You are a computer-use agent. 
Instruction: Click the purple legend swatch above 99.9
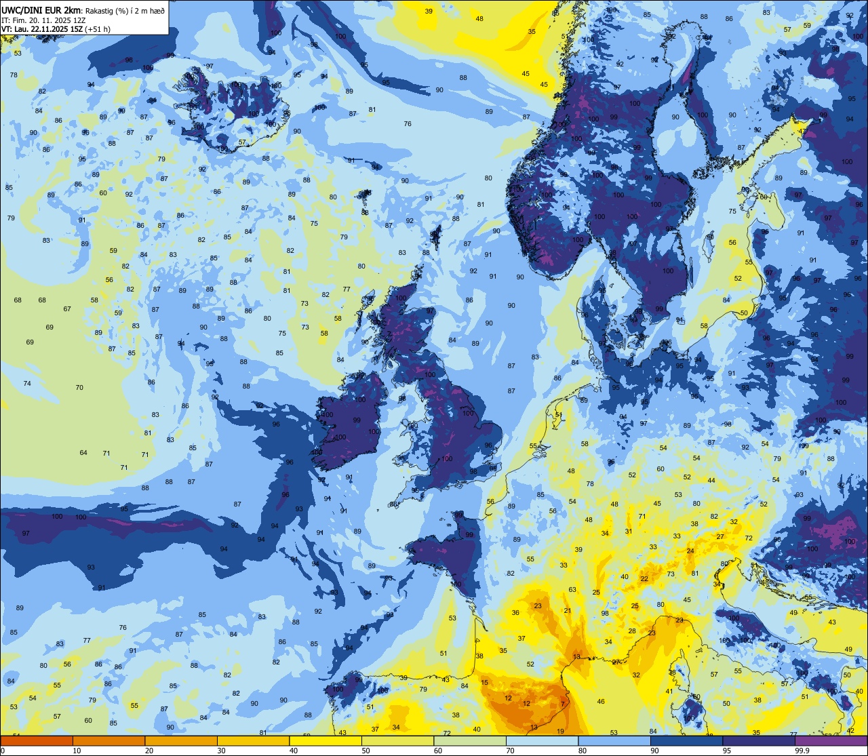click(831, 740)
